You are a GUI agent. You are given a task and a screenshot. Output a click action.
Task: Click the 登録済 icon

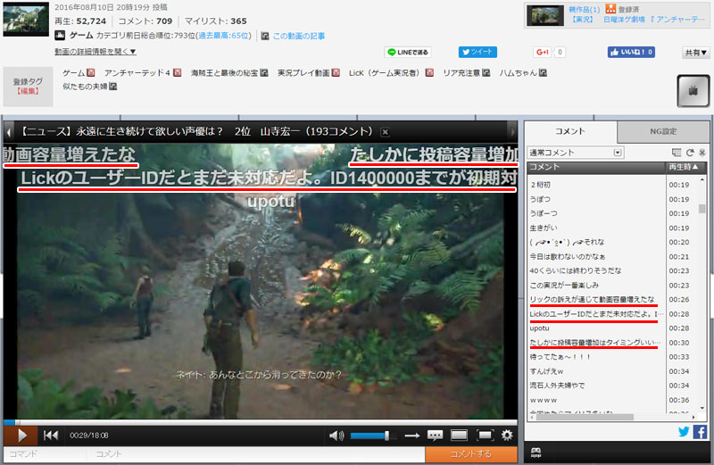(610, 9)
